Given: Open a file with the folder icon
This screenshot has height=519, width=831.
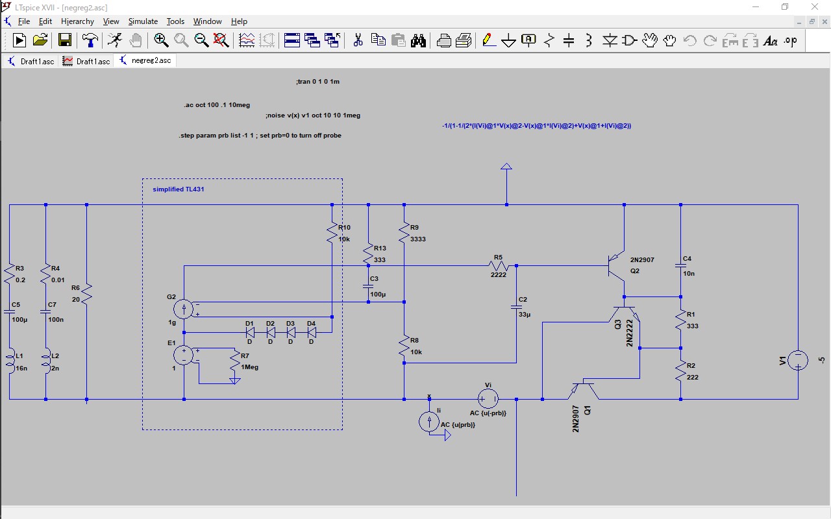Looking at the screenshot, I should click(40, 40).
